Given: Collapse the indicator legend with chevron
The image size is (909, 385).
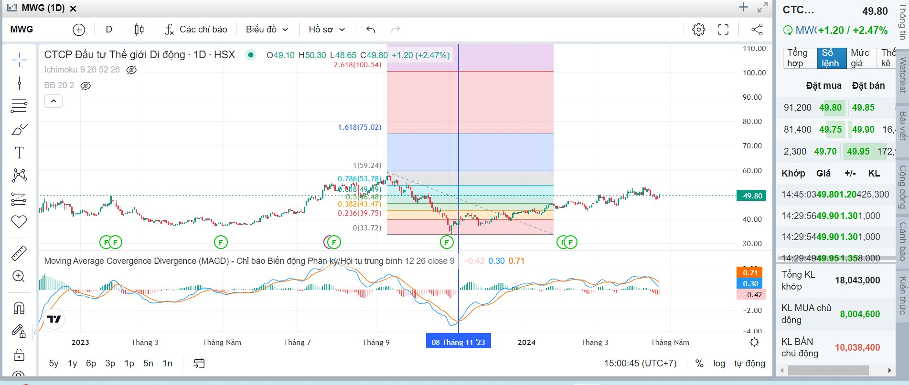Looking at the screenshot, I should click(53, 101).
